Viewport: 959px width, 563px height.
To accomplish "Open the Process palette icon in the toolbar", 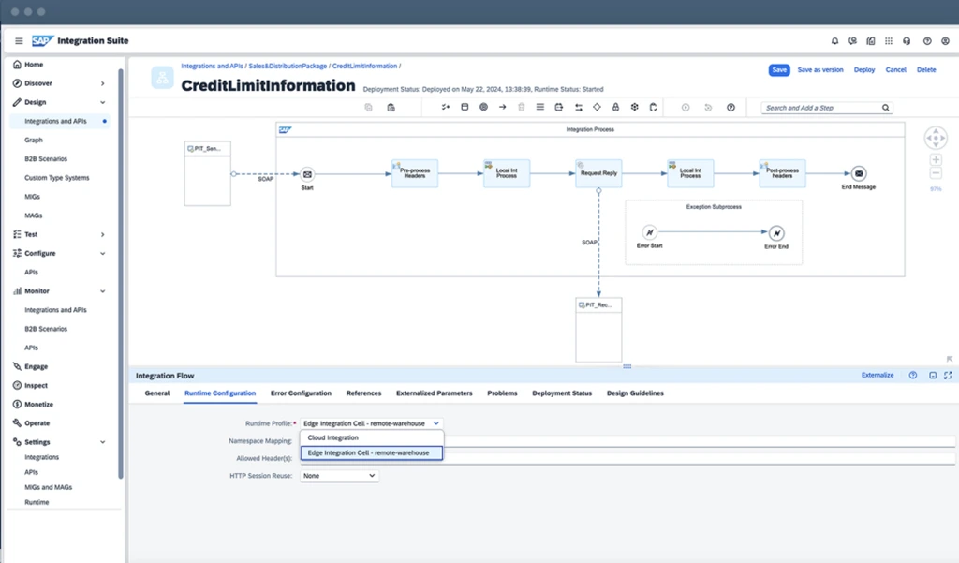I will coord(465,107).
